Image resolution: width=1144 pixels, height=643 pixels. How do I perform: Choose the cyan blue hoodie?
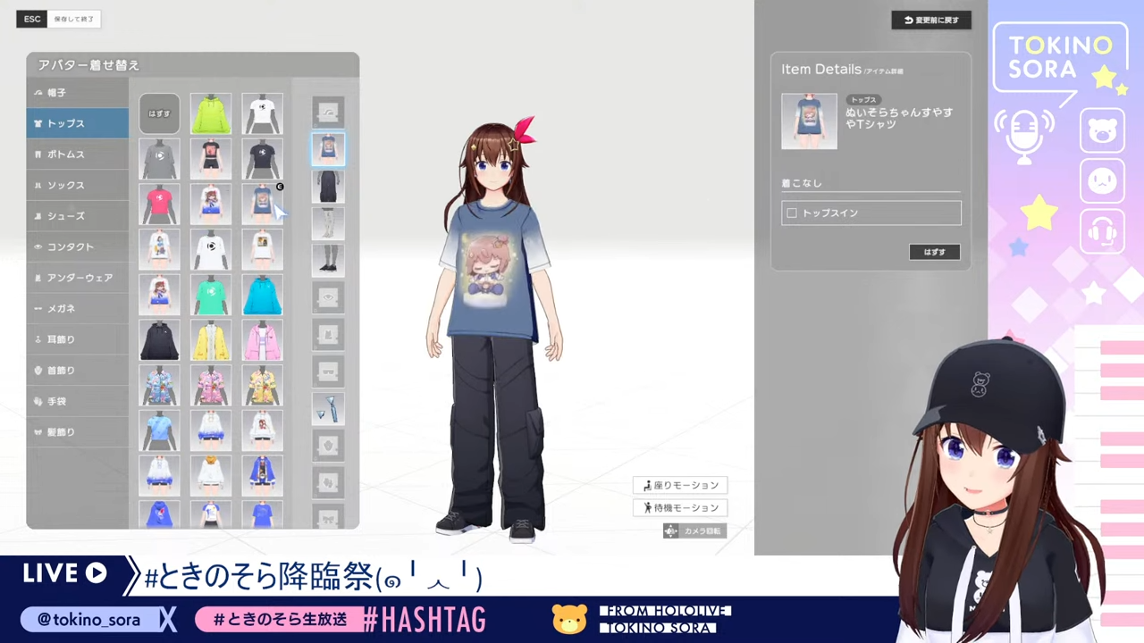pos(262,296)
